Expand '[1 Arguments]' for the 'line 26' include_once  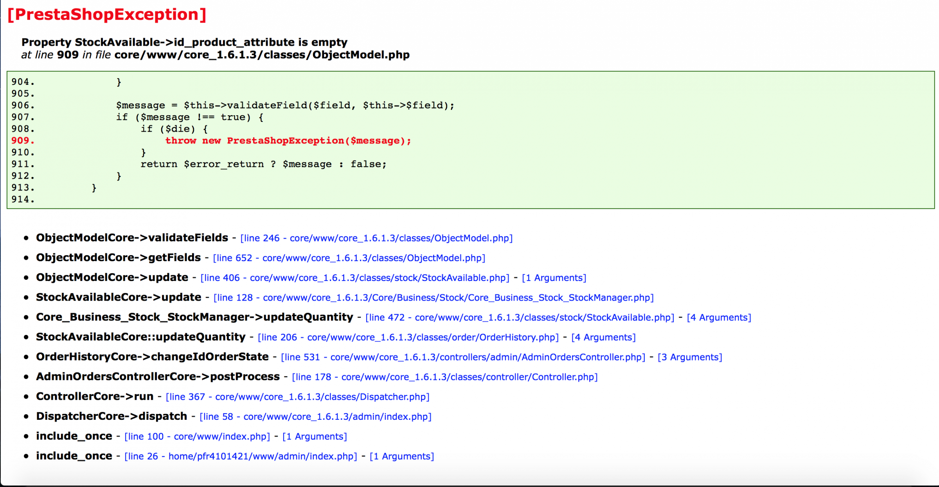tap(402, 457)
